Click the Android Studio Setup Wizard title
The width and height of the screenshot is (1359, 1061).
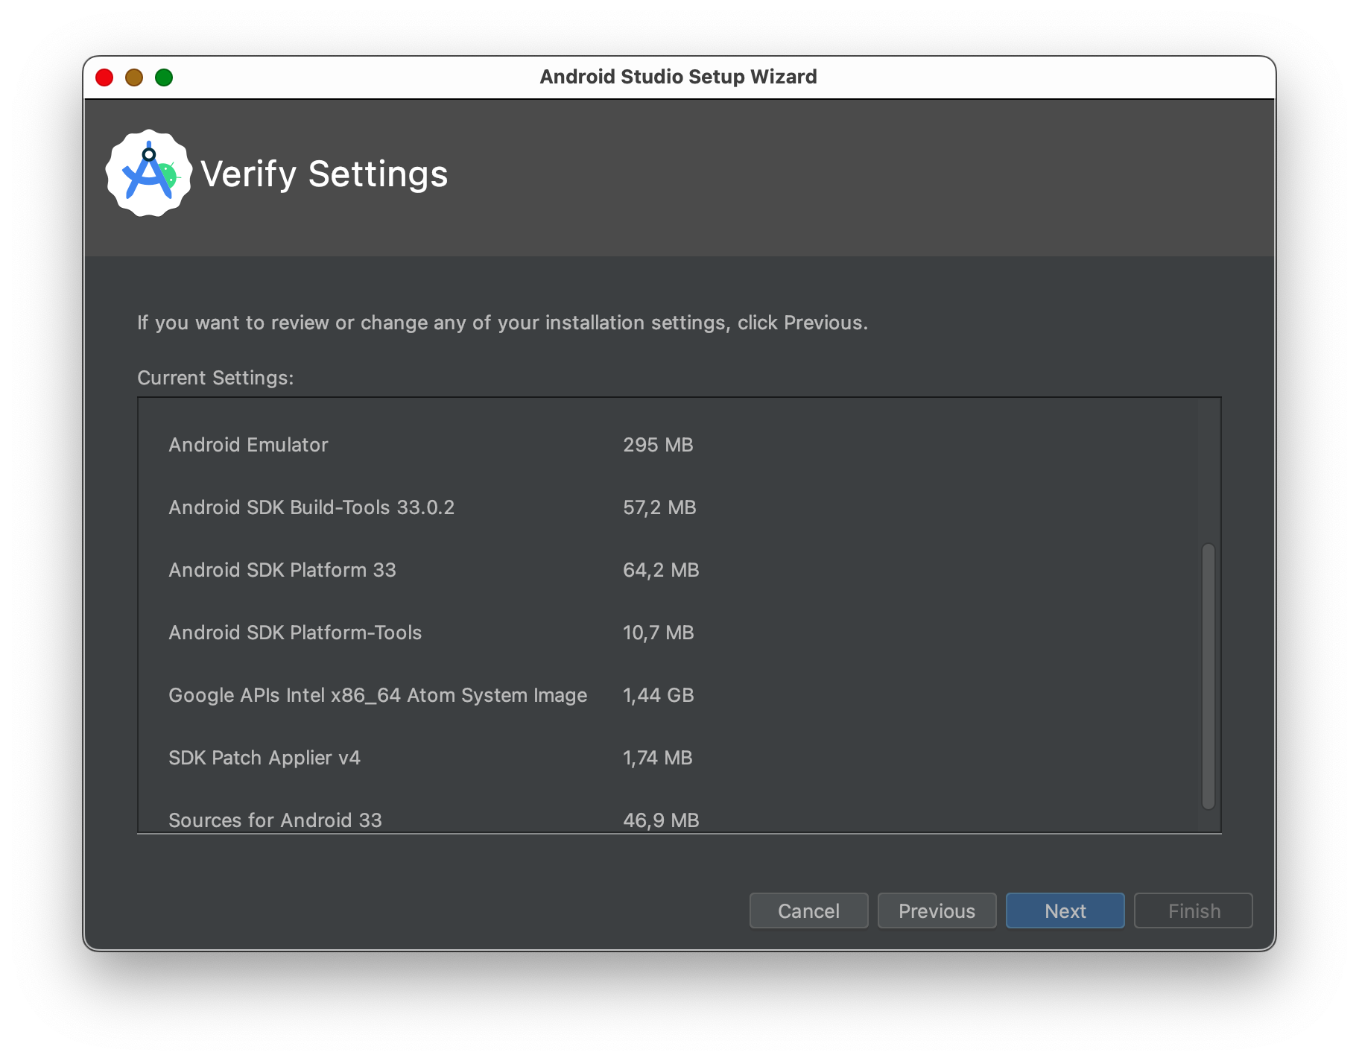678,77
